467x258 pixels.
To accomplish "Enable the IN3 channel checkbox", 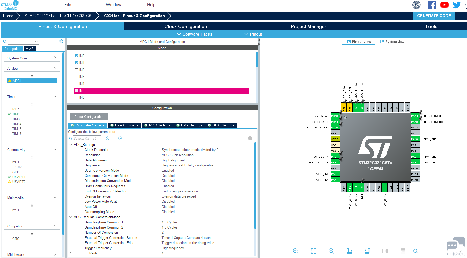I will pyautogui.click(x=77, y=77).
